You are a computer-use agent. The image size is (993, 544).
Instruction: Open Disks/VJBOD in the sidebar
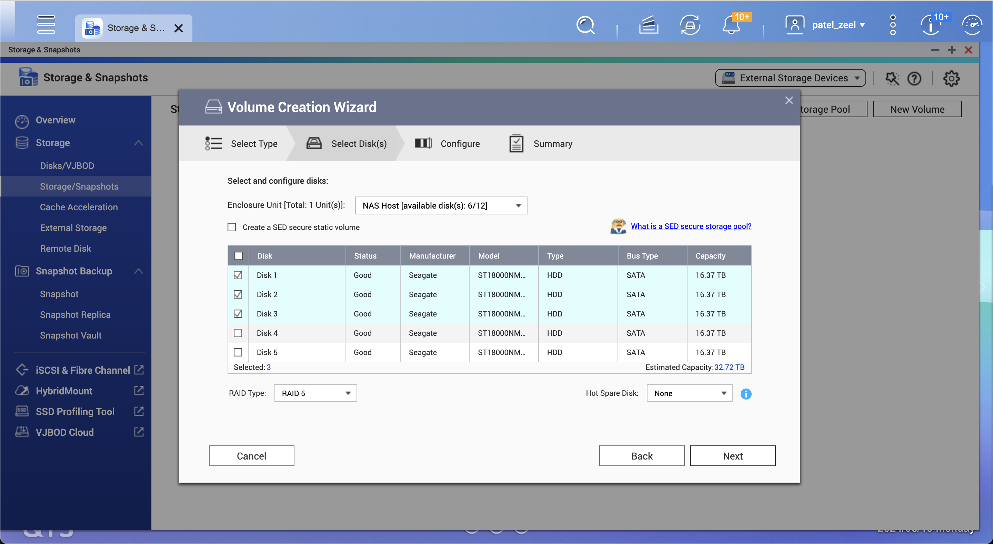click(67, 166)
